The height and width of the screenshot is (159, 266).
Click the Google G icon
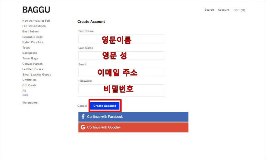(x=83, y=127)
